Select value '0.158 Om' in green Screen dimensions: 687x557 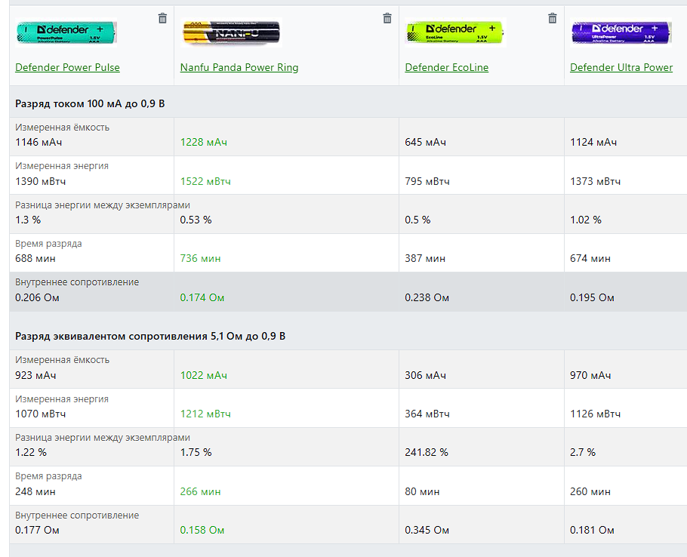(x=202, y=531)
